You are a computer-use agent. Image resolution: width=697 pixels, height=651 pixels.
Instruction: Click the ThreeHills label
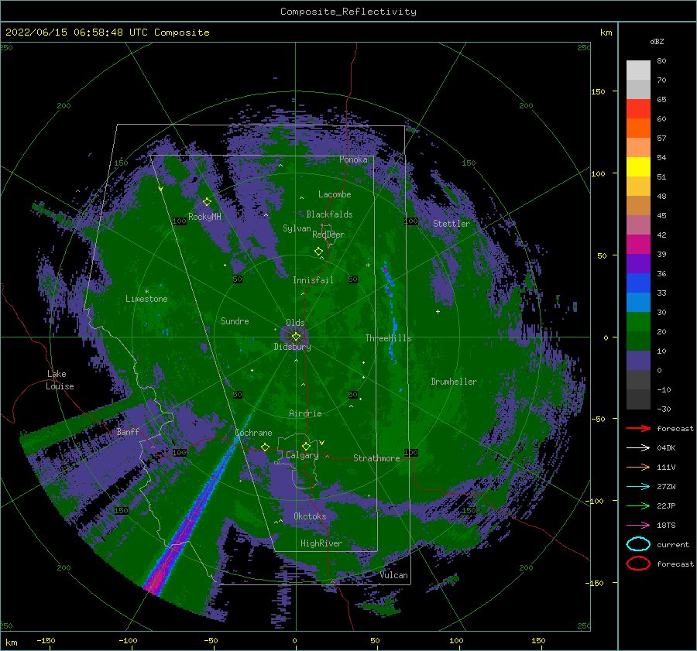click(x=388, y=338)
